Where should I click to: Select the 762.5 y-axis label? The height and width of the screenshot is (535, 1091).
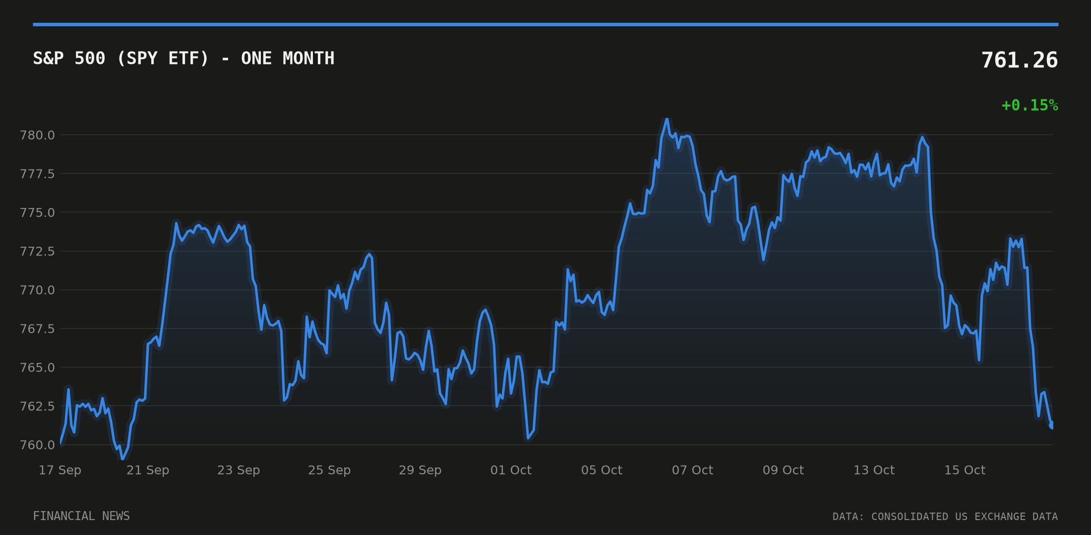[37, 406]
